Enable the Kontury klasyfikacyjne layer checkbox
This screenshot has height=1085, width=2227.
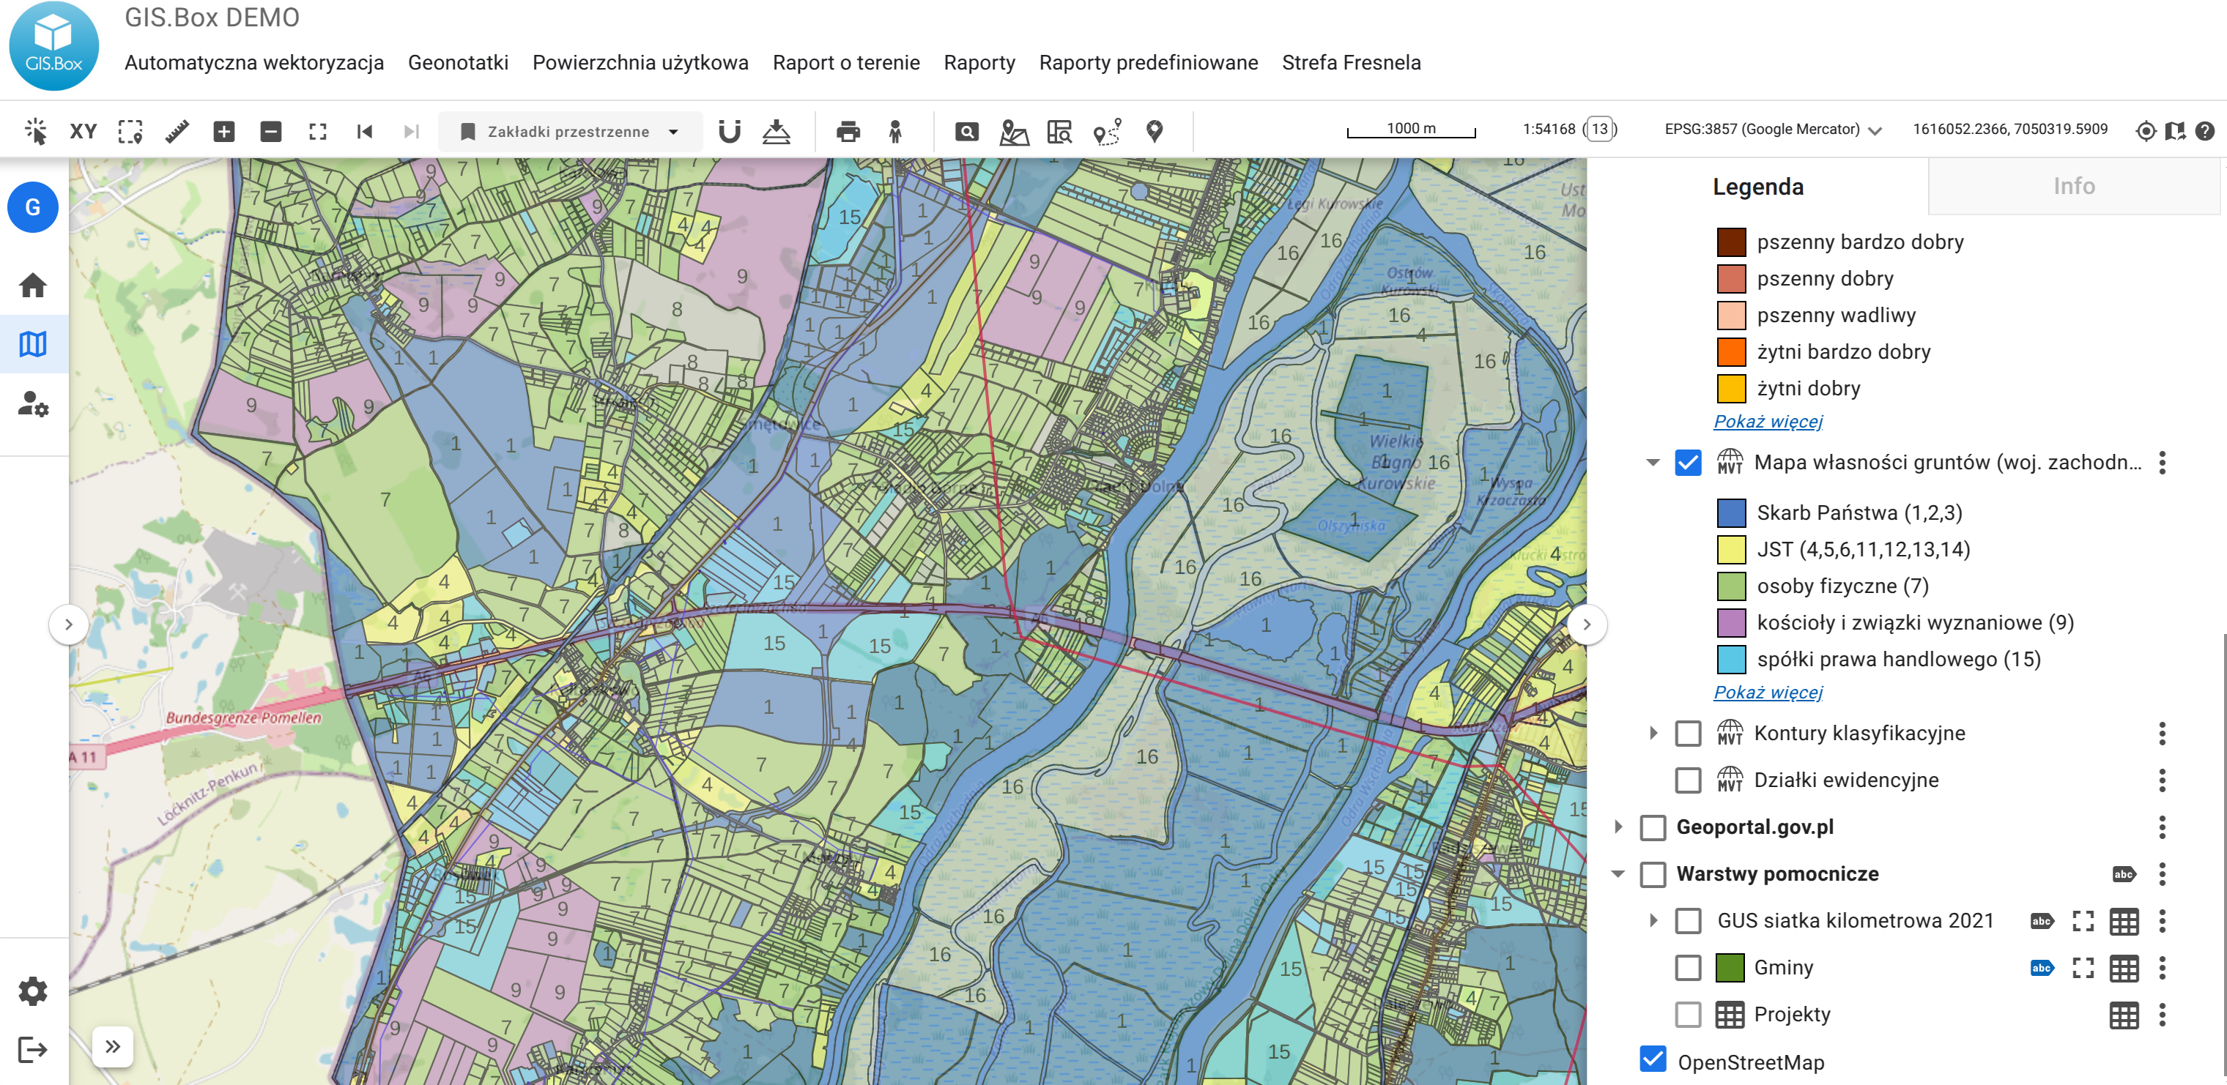pyautogui.click(x=1688, y=734)
